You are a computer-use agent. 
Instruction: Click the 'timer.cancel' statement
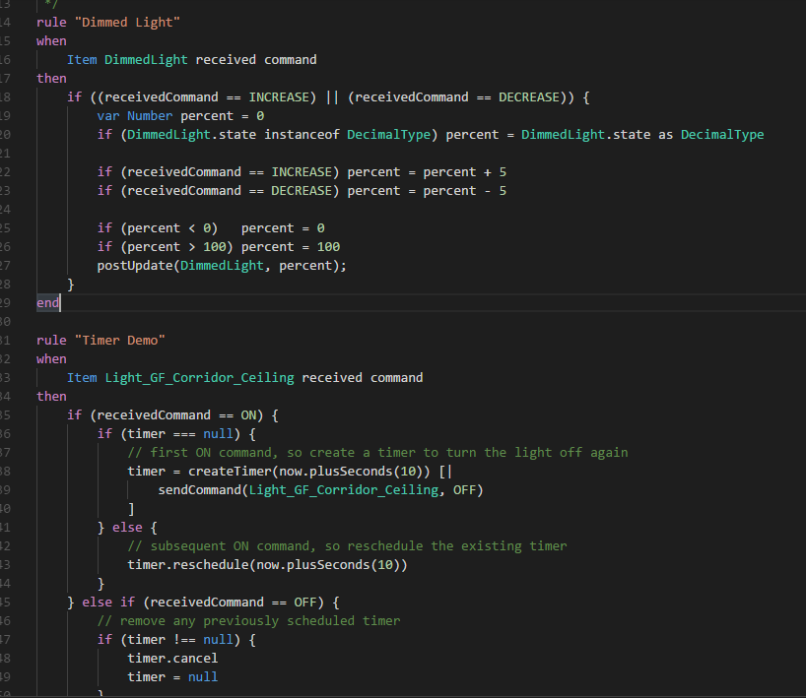click(x=172, y=659)
